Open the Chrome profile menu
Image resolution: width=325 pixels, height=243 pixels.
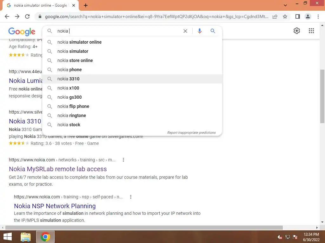point(308,16)
